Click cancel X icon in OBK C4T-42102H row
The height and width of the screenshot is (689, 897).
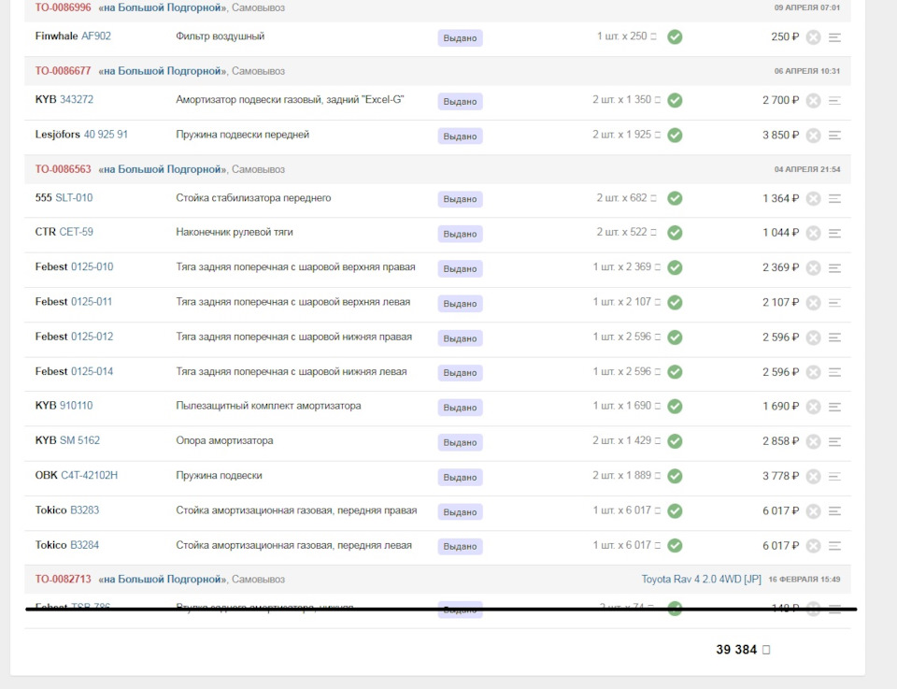pos(813,477)
